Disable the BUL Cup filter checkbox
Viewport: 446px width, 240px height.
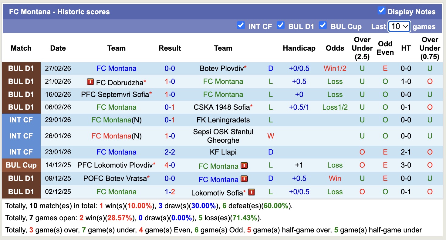[323, 25]
